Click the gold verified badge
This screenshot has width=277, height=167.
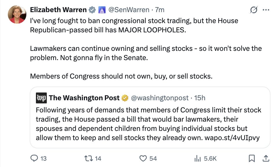[x=125, y=98]
